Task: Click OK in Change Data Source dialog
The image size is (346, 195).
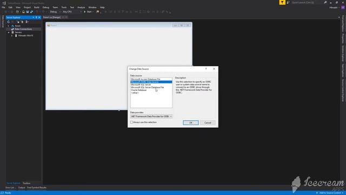Action: (x=191, y=123)
